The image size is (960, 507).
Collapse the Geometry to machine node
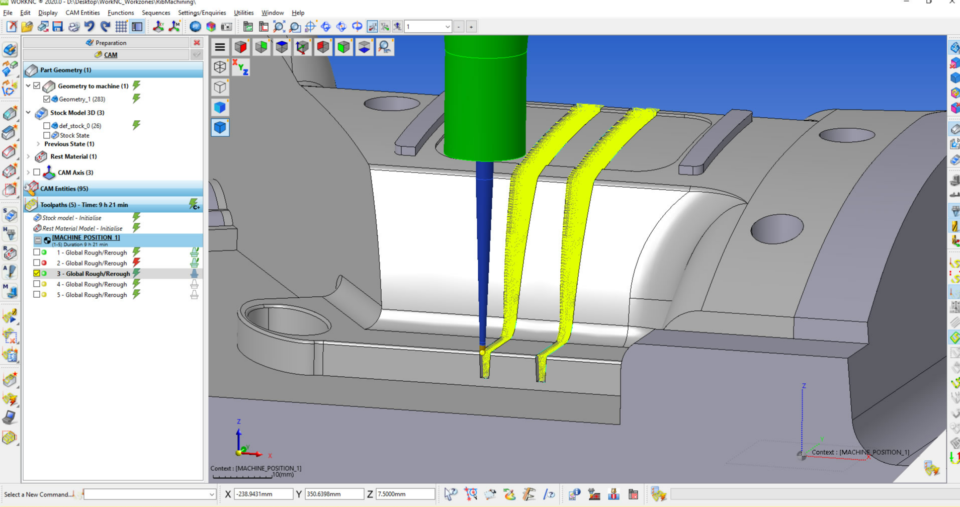point(28,86)
